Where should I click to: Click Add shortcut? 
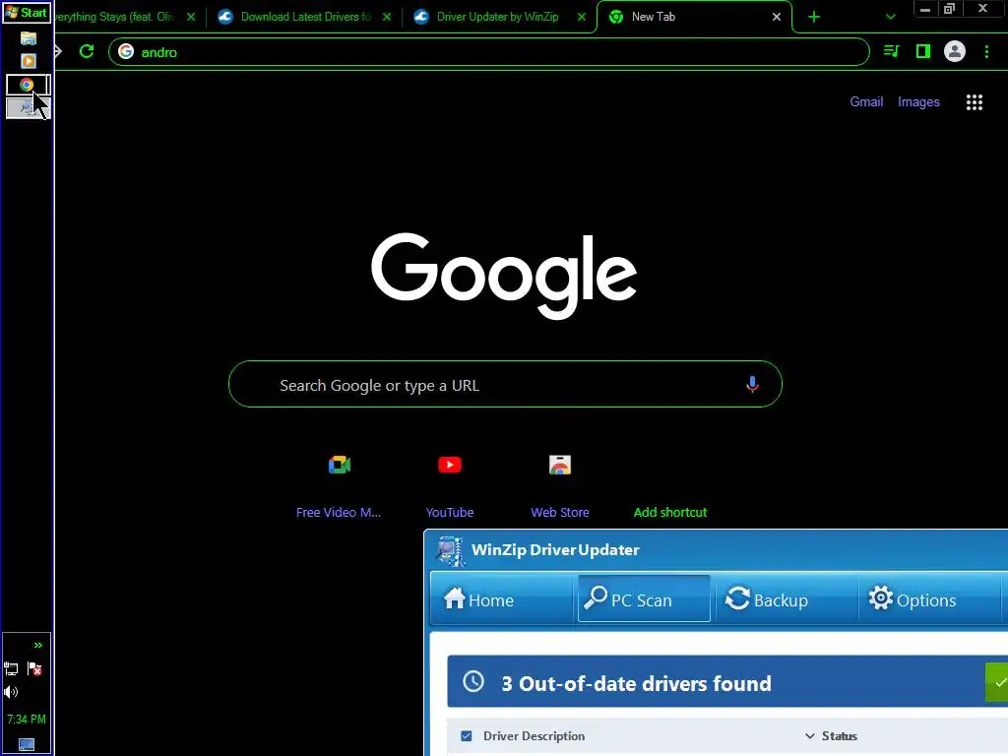pyautogui.click(x=669, y=512)
